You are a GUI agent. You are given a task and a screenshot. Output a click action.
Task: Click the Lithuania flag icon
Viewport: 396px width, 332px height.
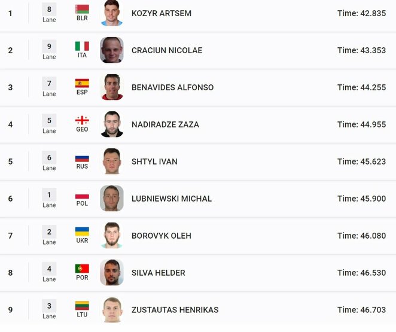click(x=82, y=306)
